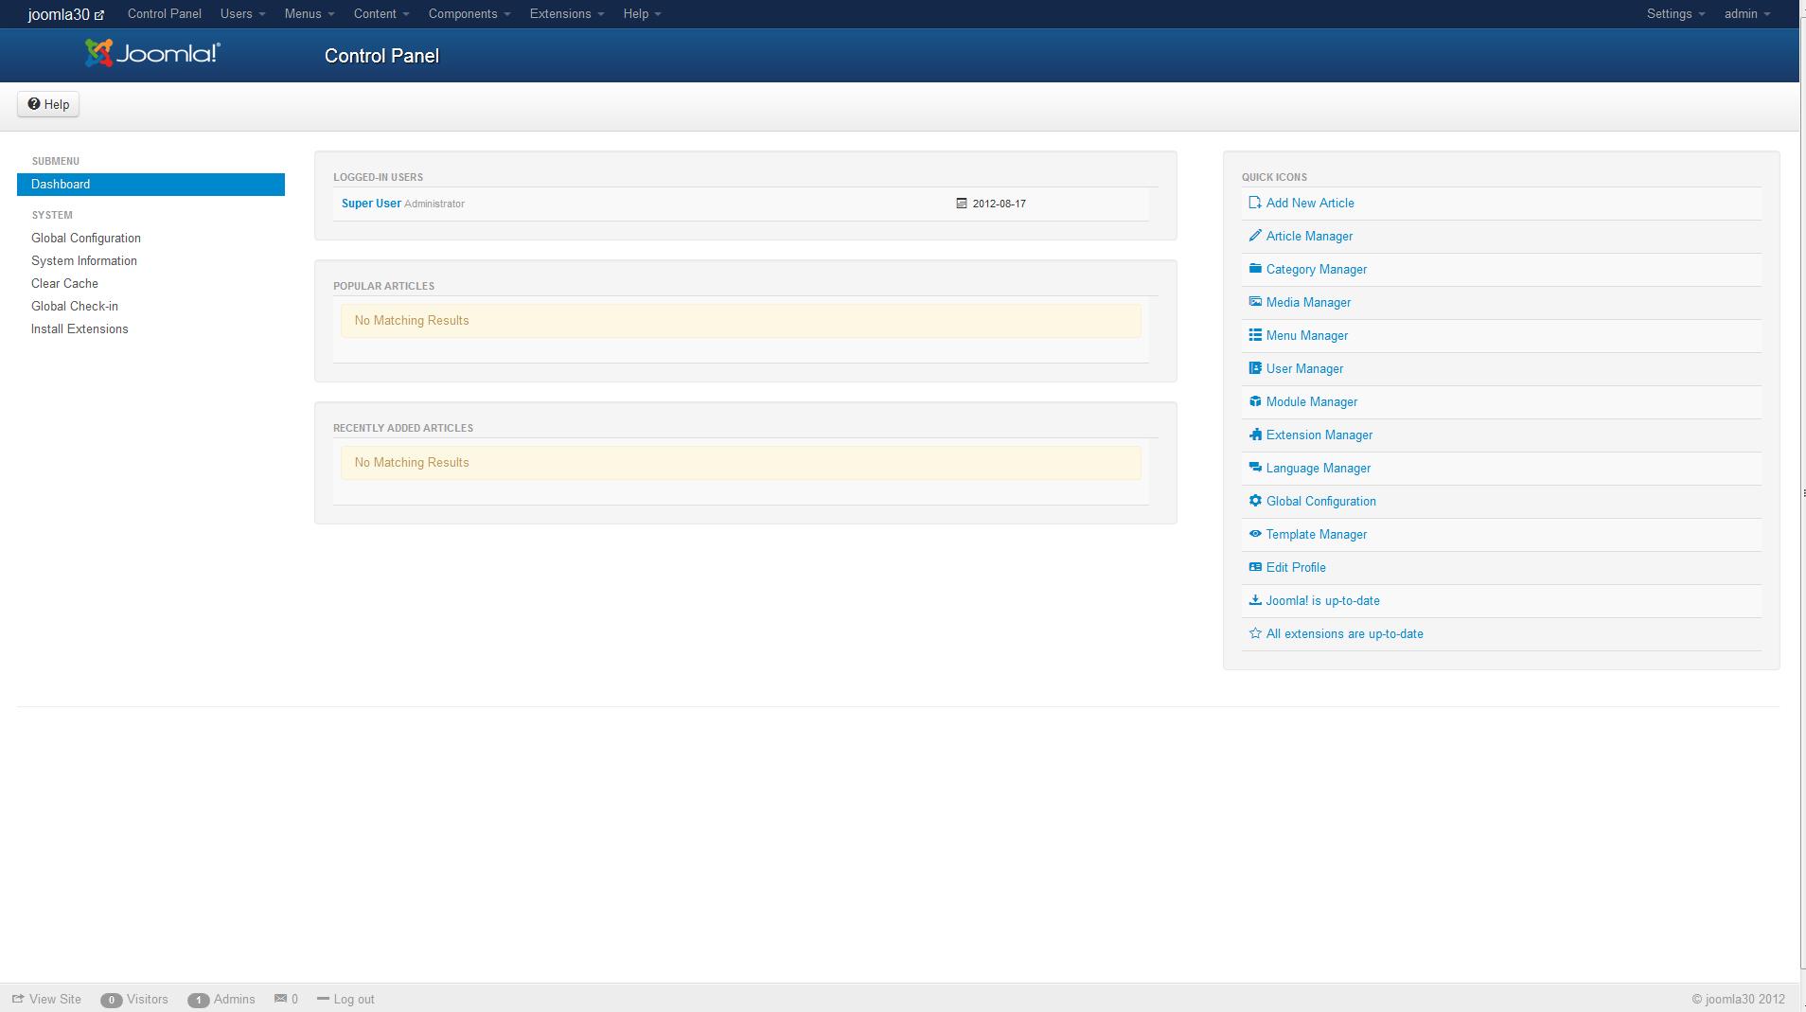This screenshot has width=1806, height=1012.
Task: Click the Menu Manager list icon
Action: (x=1255, y=335)
